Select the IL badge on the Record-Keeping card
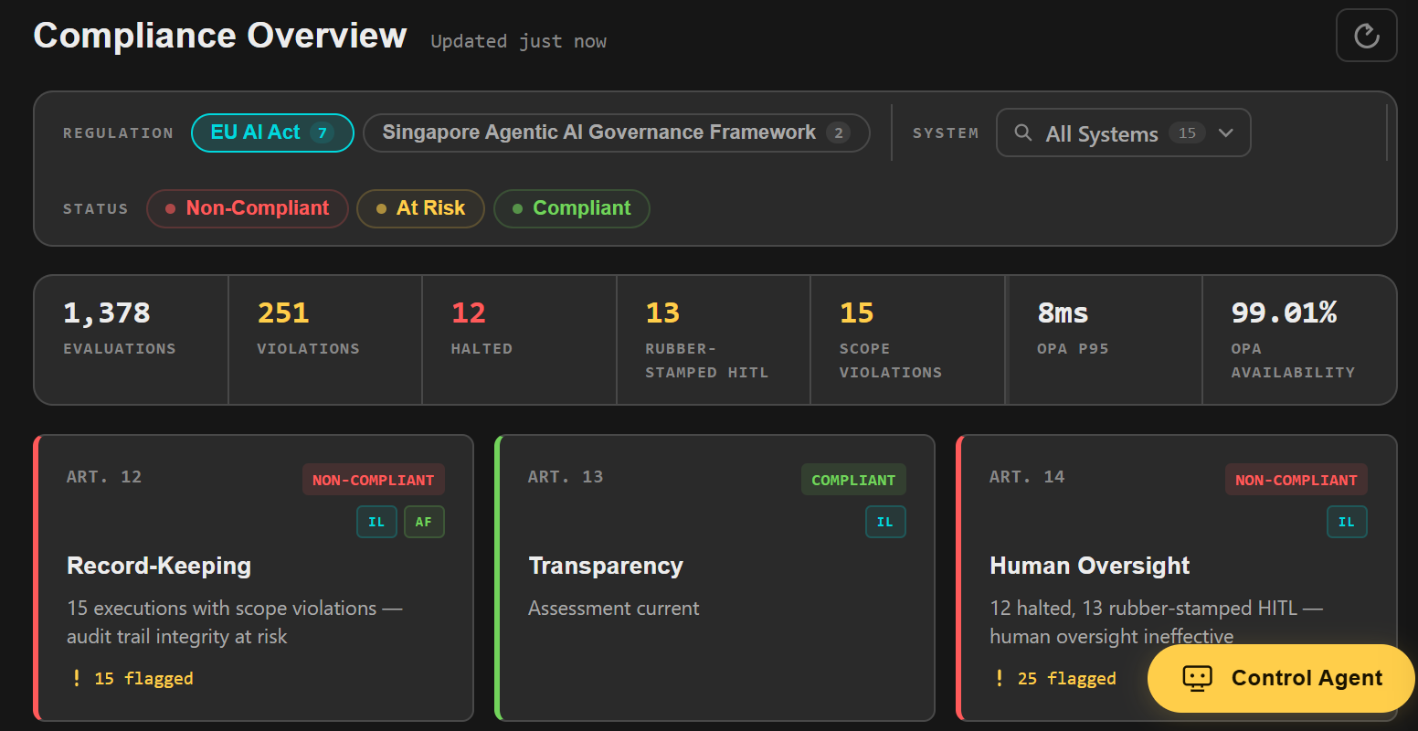The height and width of the screenshot is (731, 1418). (x=376, y=521)
